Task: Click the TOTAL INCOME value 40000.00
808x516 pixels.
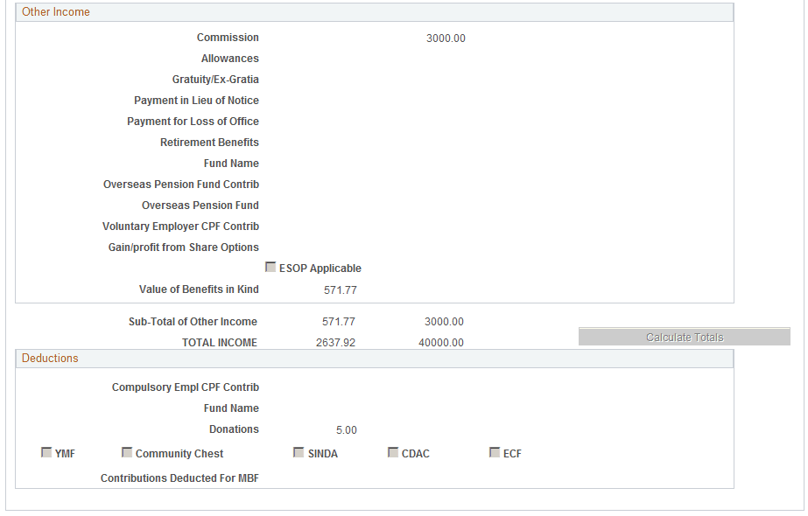Action: [441, 343]
